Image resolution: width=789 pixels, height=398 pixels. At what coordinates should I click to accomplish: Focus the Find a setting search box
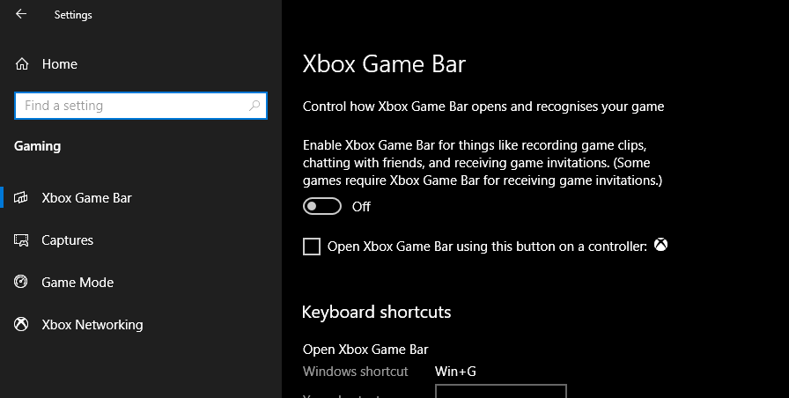pyautogui.click(x=132, y=106)
